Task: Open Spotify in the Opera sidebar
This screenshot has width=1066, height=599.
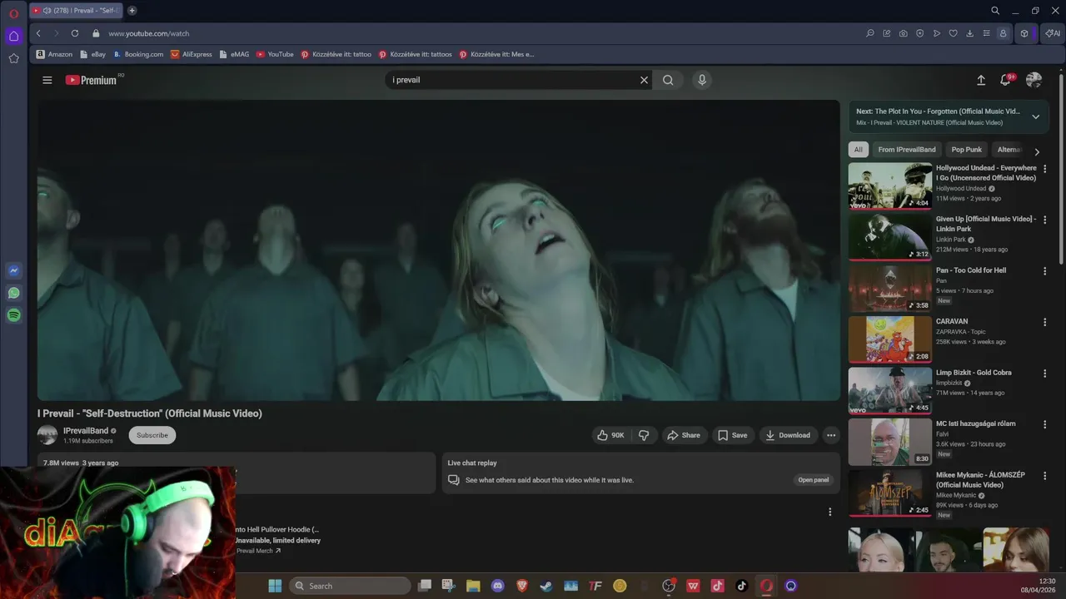Action: click(13, 315)
